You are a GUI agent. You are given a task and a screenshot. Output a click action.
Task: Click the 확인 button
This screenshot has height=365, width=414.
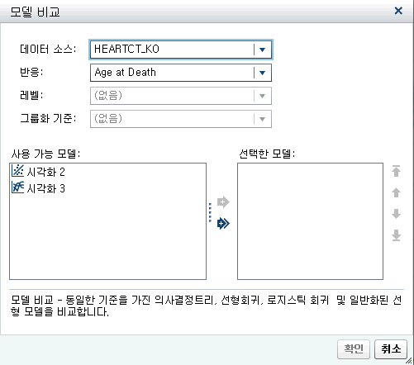coord(354,349)
